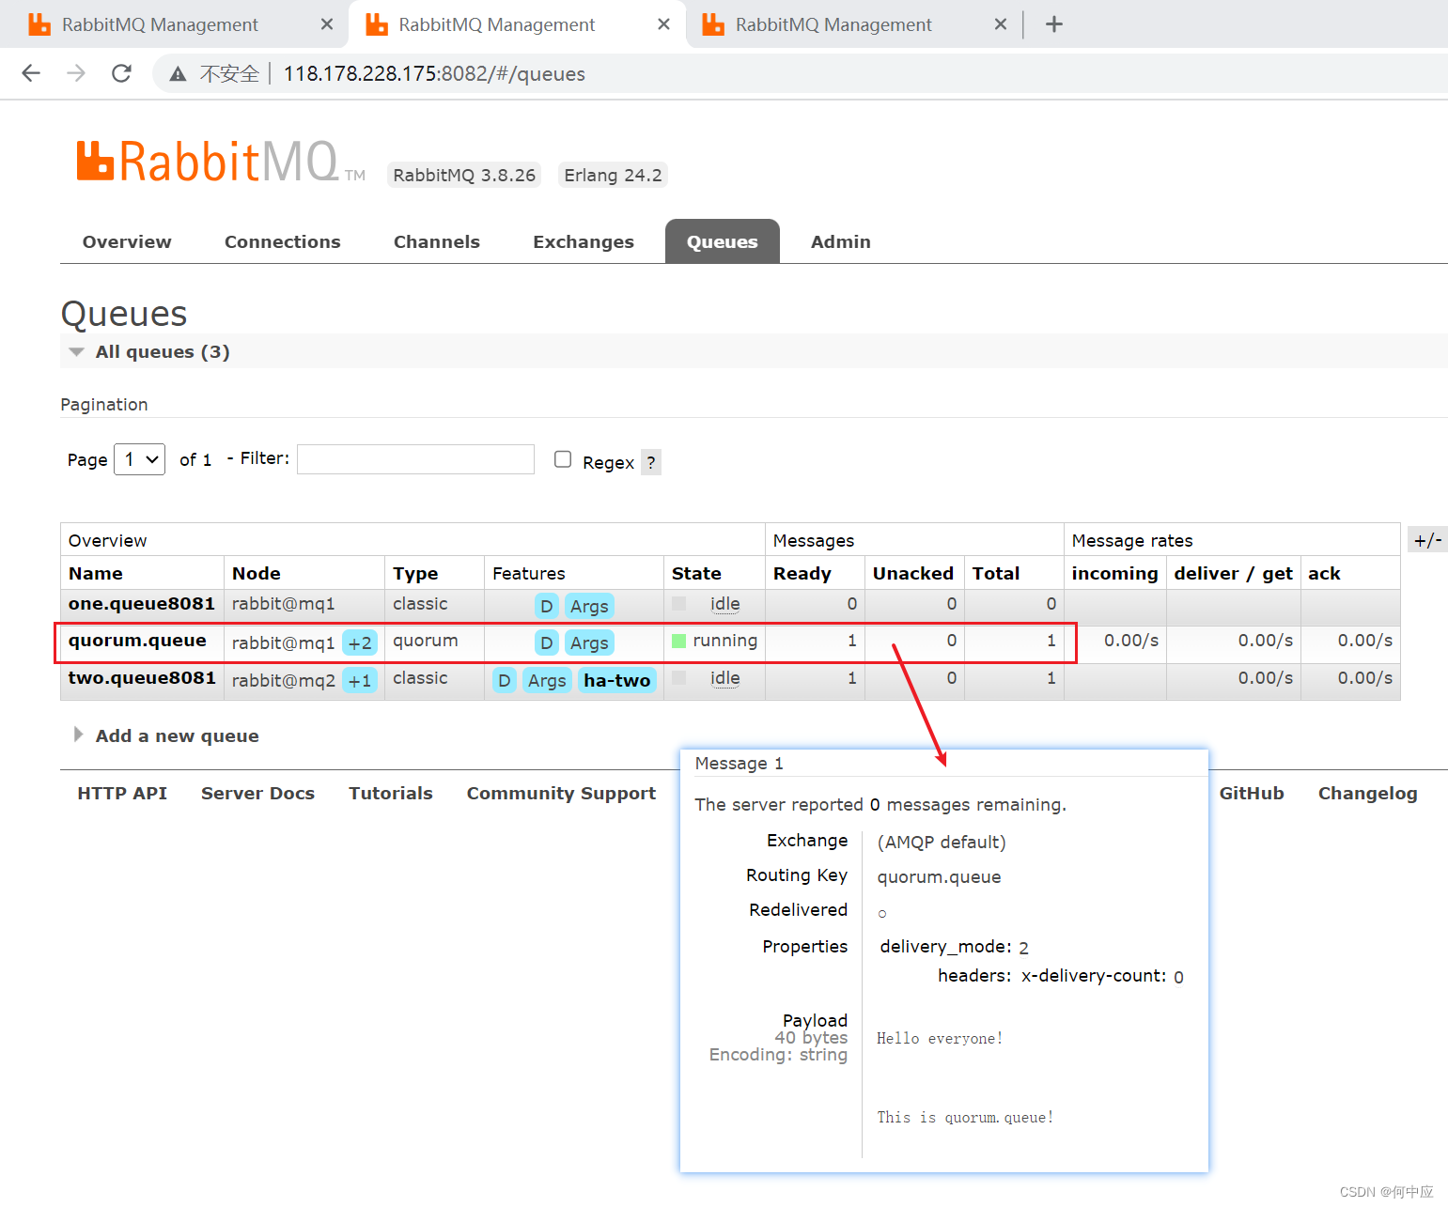Click the D feature badge for quorum.queue

click(x=546, y=642)
